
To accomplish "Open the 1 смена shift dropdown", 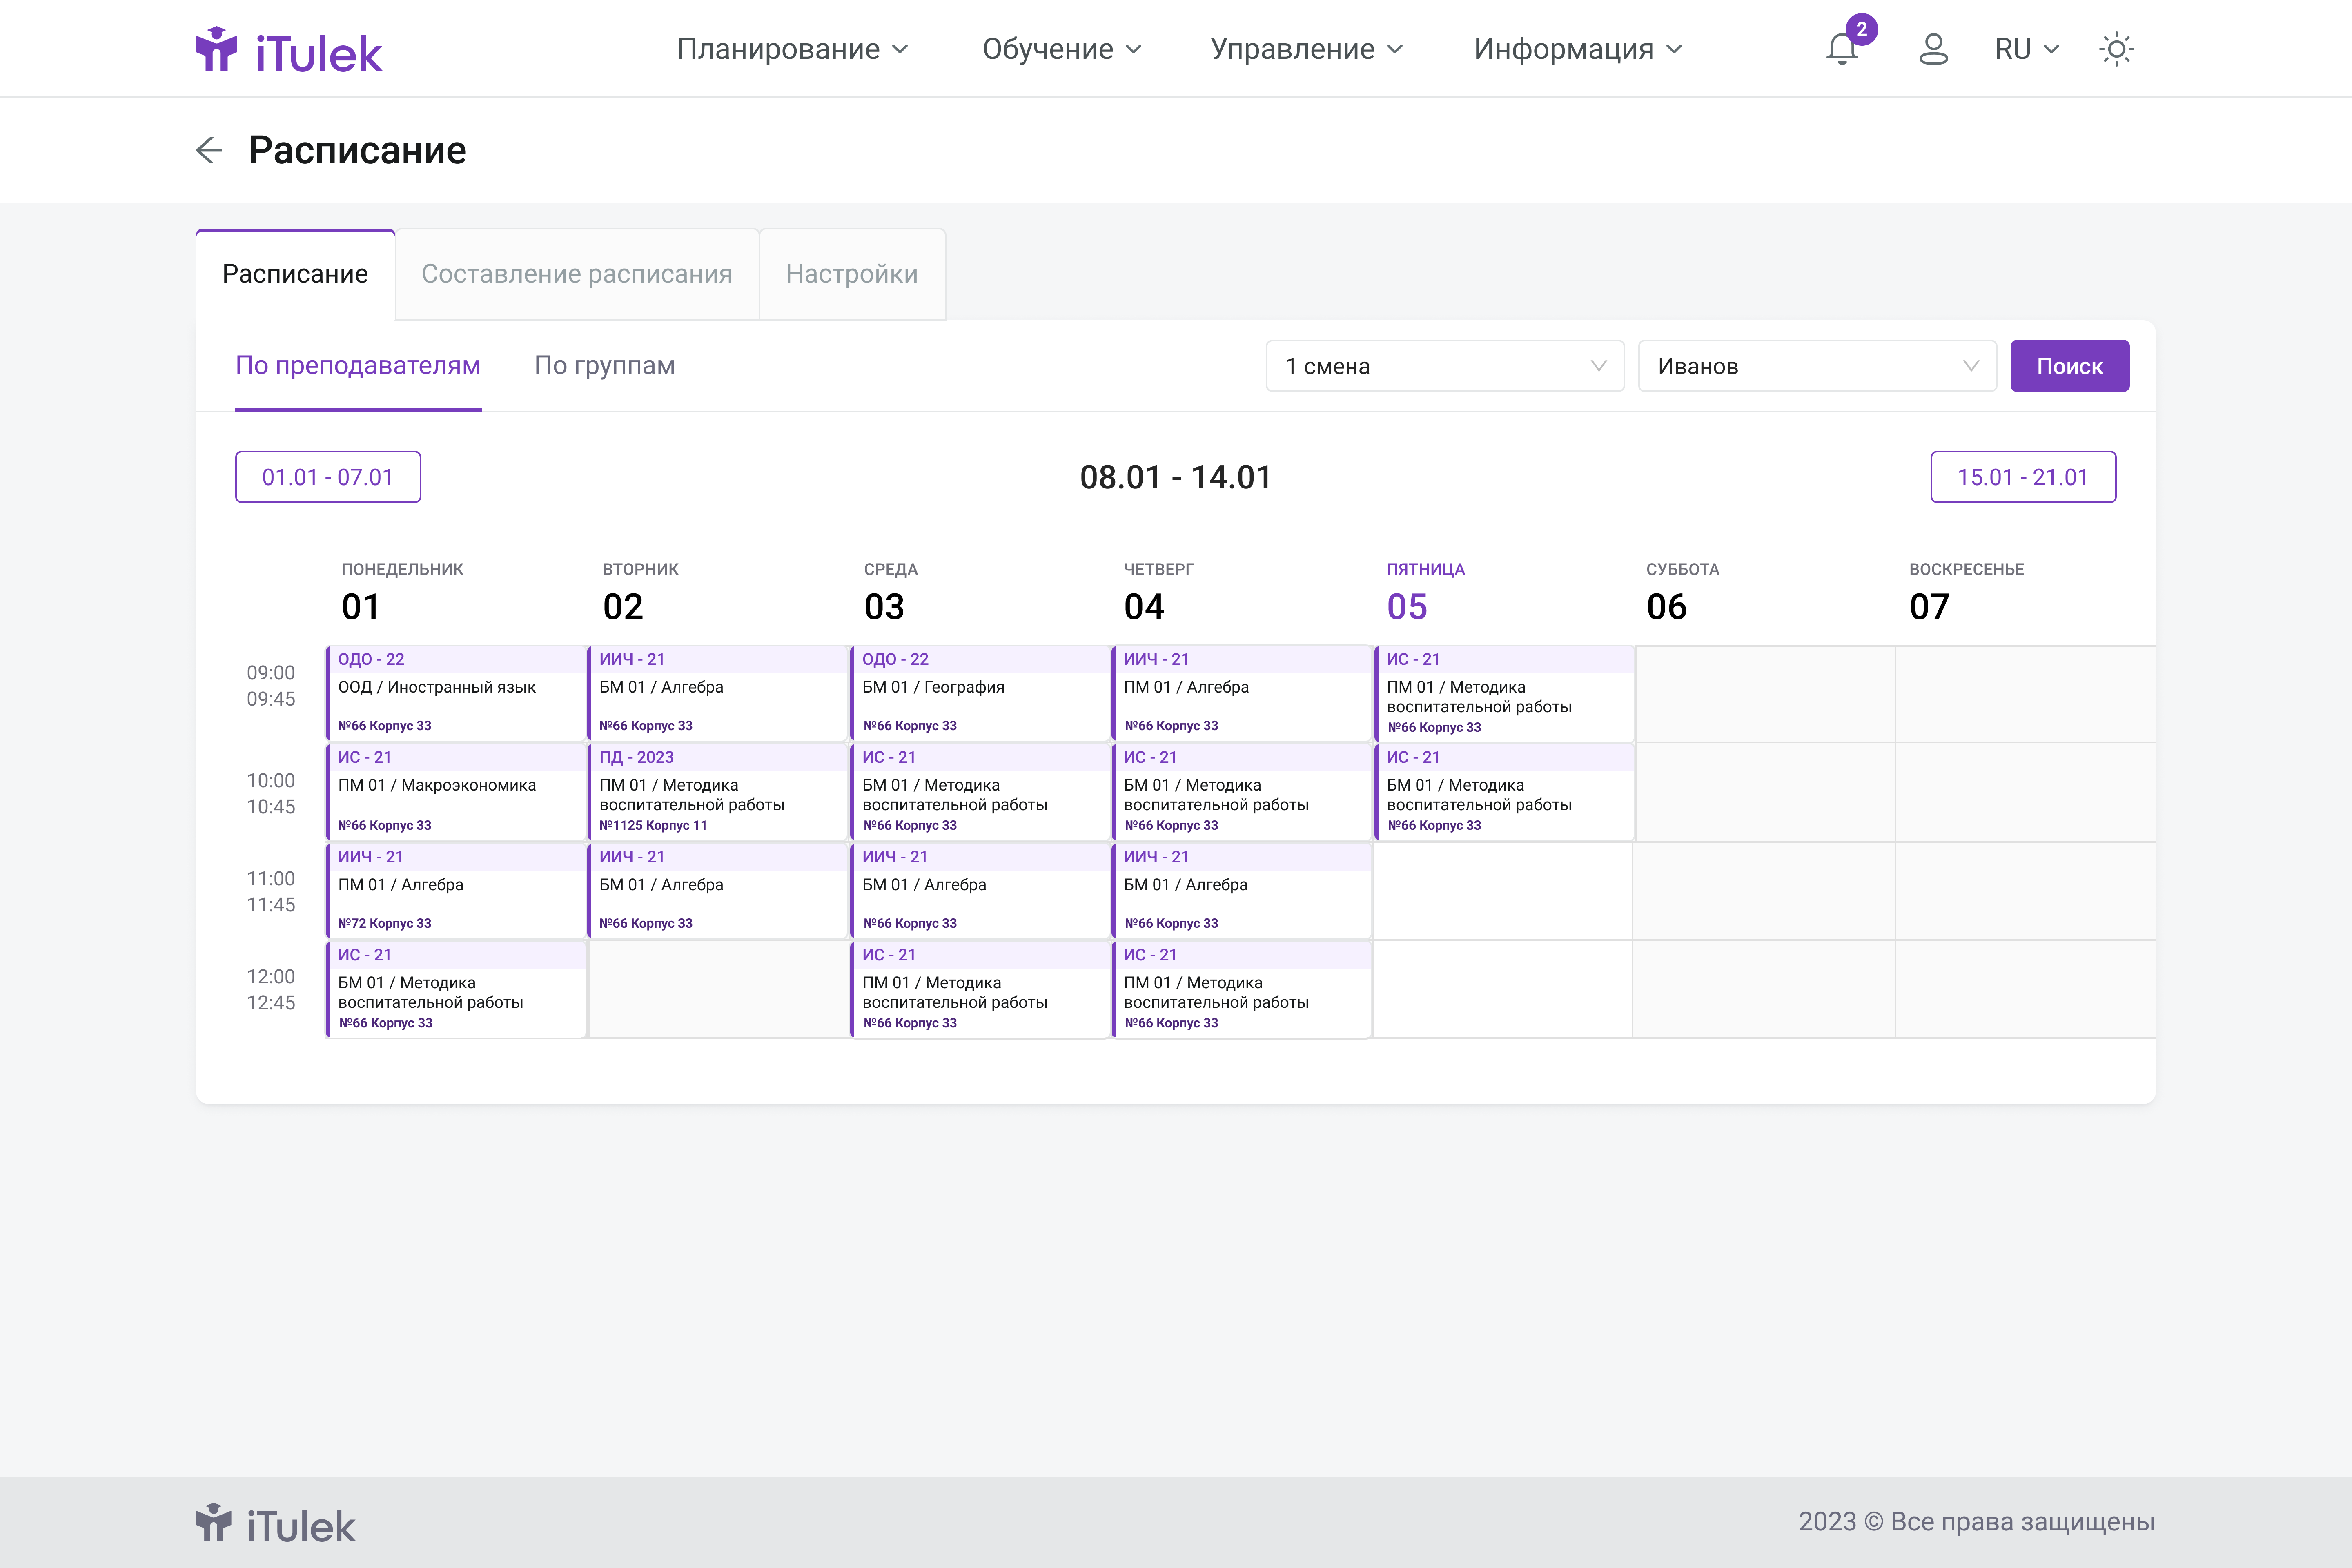I will point(1445,366).
